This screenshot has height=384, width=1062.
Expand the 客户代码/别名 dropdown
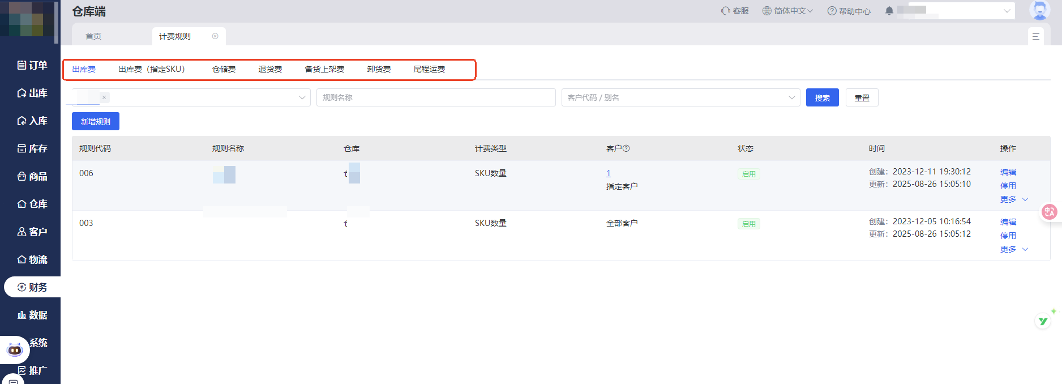(791, 97)
